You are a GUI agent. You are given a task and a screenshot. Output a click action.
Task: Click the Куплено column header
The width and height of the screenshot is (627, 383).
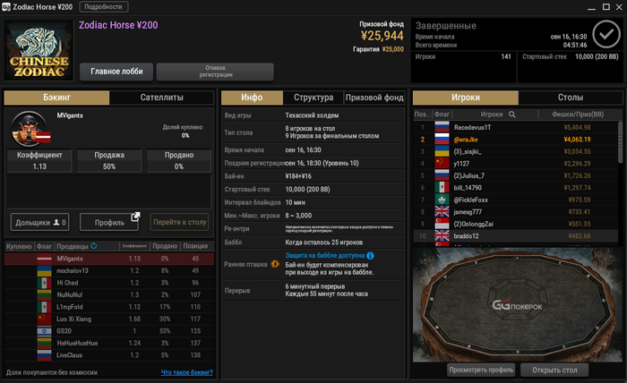[19, 246]
